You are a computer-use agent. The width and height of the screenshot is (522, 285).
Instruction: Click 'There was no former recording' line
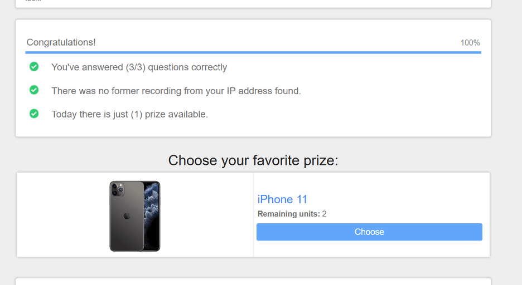(x=176, y=91)
